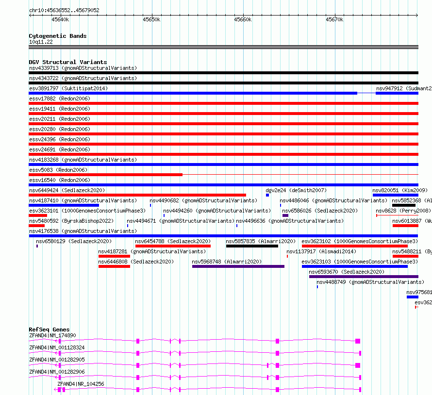This screenshot has width=432, height=395.
Task: Select the nsv5968748 Almarri2020 label
Action: 227,262
